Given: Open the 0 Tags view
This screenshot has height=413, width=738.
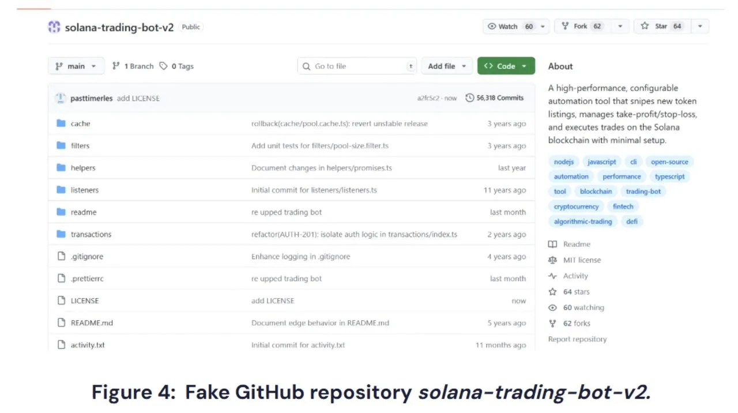Looking at the screenshot, I should click(177, 66).
